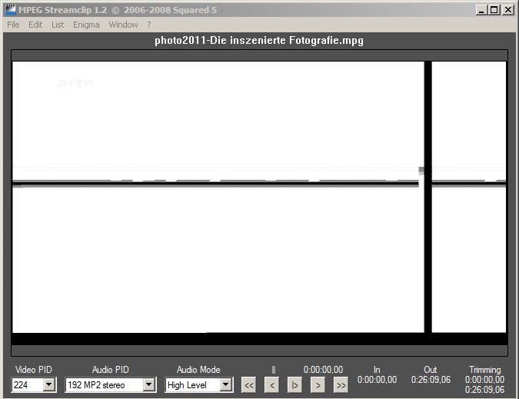Expand the Video PID dropdown arrow
Screen dimensions: 519x399
click(49, 384)
